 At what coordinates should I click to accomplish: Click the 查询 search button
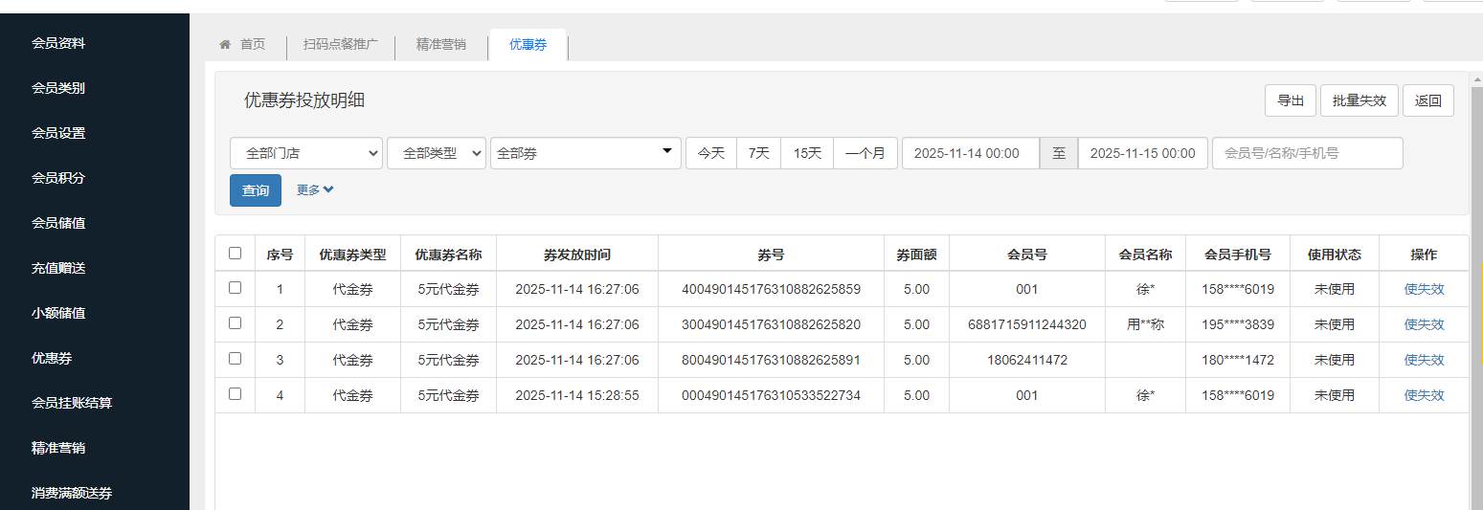tap(256, 190)
